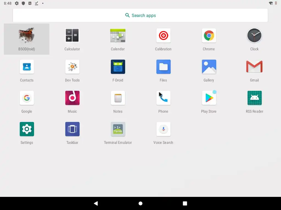Viewport: 281px width, 210px height.
Task: Click the gear icon in status bar
Action: (17, 3)
